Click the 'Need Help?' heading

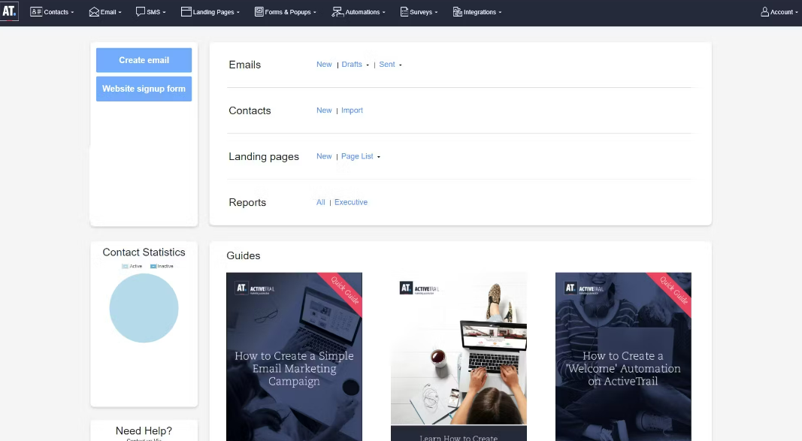pos(144,430)
